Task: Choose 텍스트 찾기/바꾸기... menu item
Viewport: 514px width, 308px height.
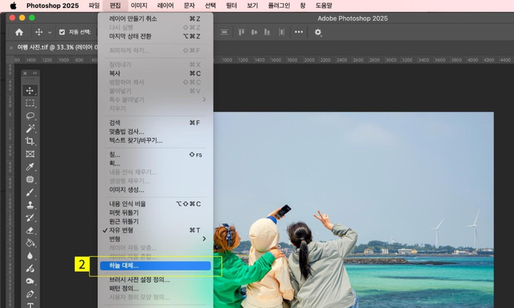Action: pos(155,140)
